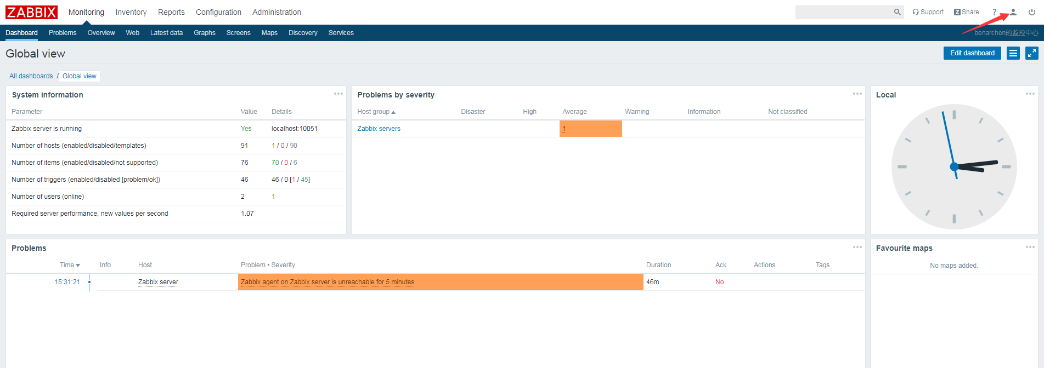Open the Configuration menu
1044x368 pixels.
218,12
